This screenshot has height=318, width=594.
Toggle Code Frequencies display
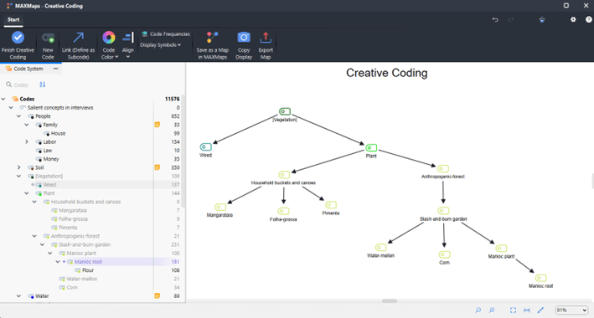point(166,34)
